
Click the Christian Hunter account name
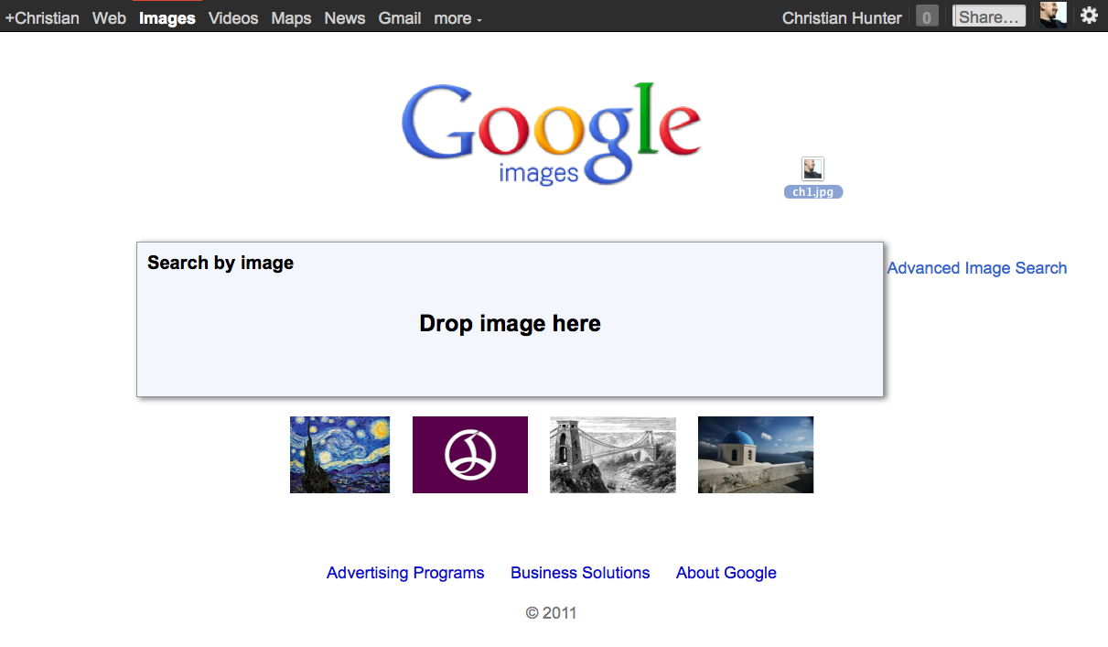[842, 18]
